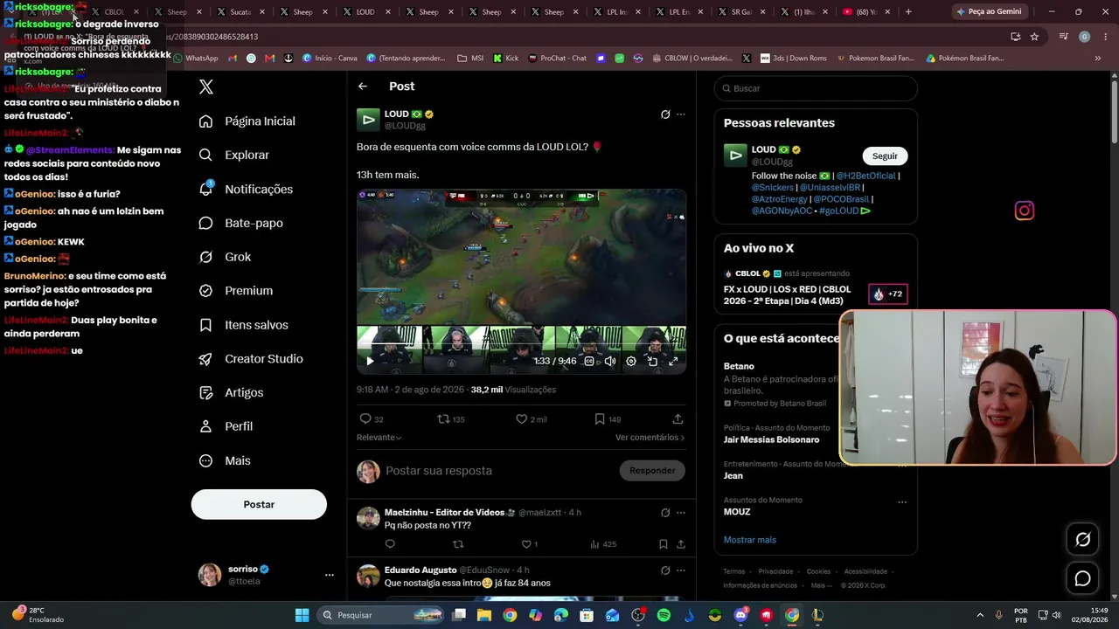Open the WhatsApp bookmark
The image size is (1119, 629).
click(195, 59)
